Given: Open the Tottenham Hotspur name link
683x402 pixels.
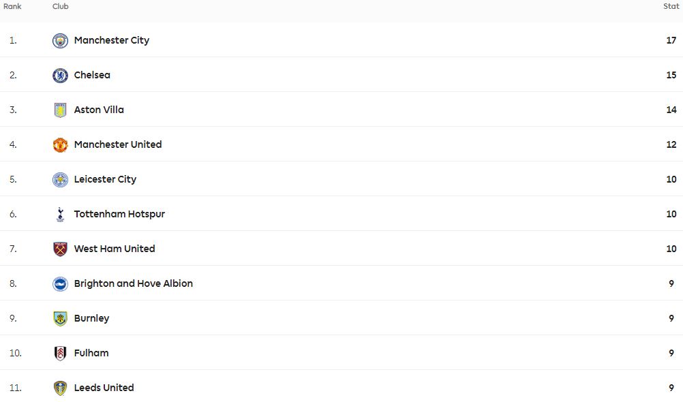Looking at the screenshot, I should [119, 214].
